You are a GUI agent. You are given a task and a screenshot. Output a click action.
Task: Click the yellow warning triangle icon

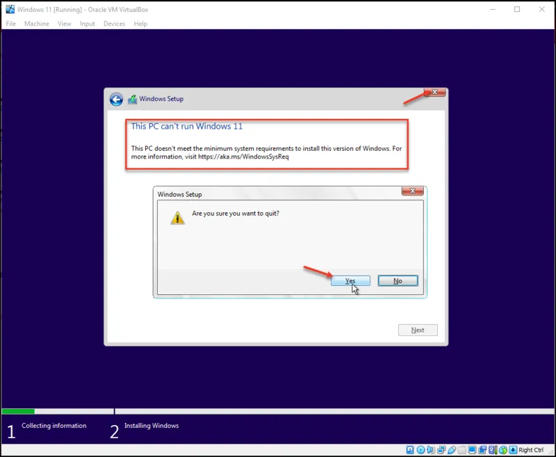(177, 218)
